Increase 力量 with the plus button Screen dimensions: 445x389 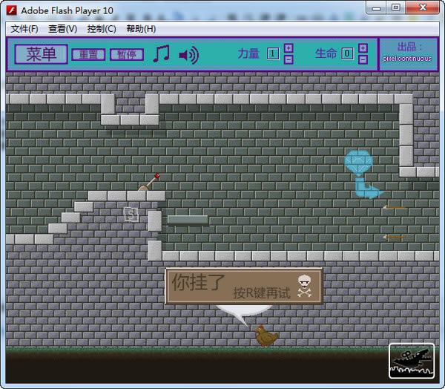tap(289, 48)
